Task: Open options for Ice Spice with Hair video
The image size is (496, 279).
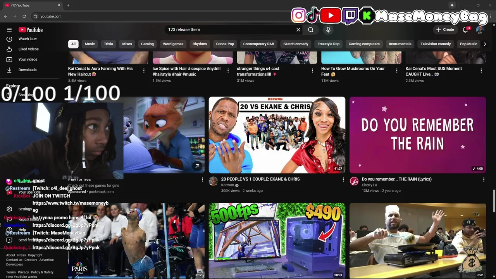Action: click(x=228, y=71)
